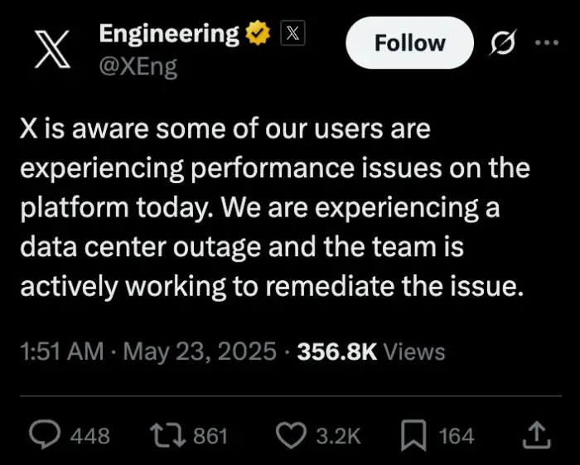Follow the Engineering account
This screenshot has height=465, width=580.
(410, 43)
